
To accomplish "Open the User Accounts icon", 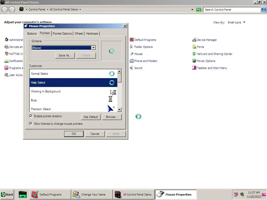I will (7, 75).
